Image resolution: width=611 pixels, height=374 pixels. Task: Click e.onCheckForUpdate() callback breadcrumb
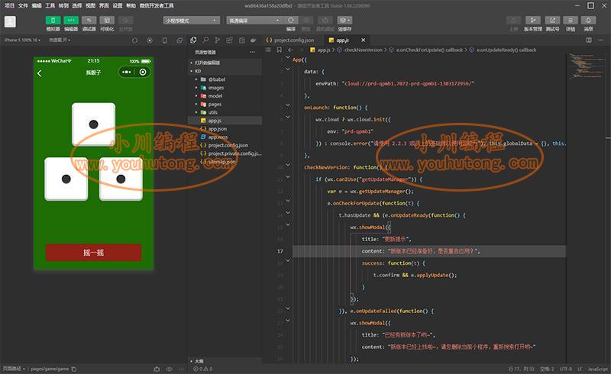(x=429, y=50)
